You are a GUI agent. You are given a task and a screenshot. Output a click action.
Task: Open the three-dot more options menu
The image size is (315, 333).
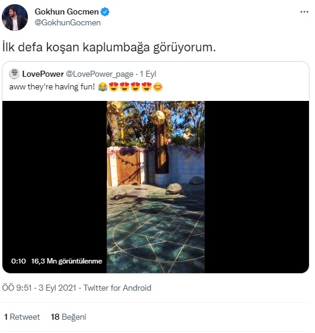(x=304, y=12)
